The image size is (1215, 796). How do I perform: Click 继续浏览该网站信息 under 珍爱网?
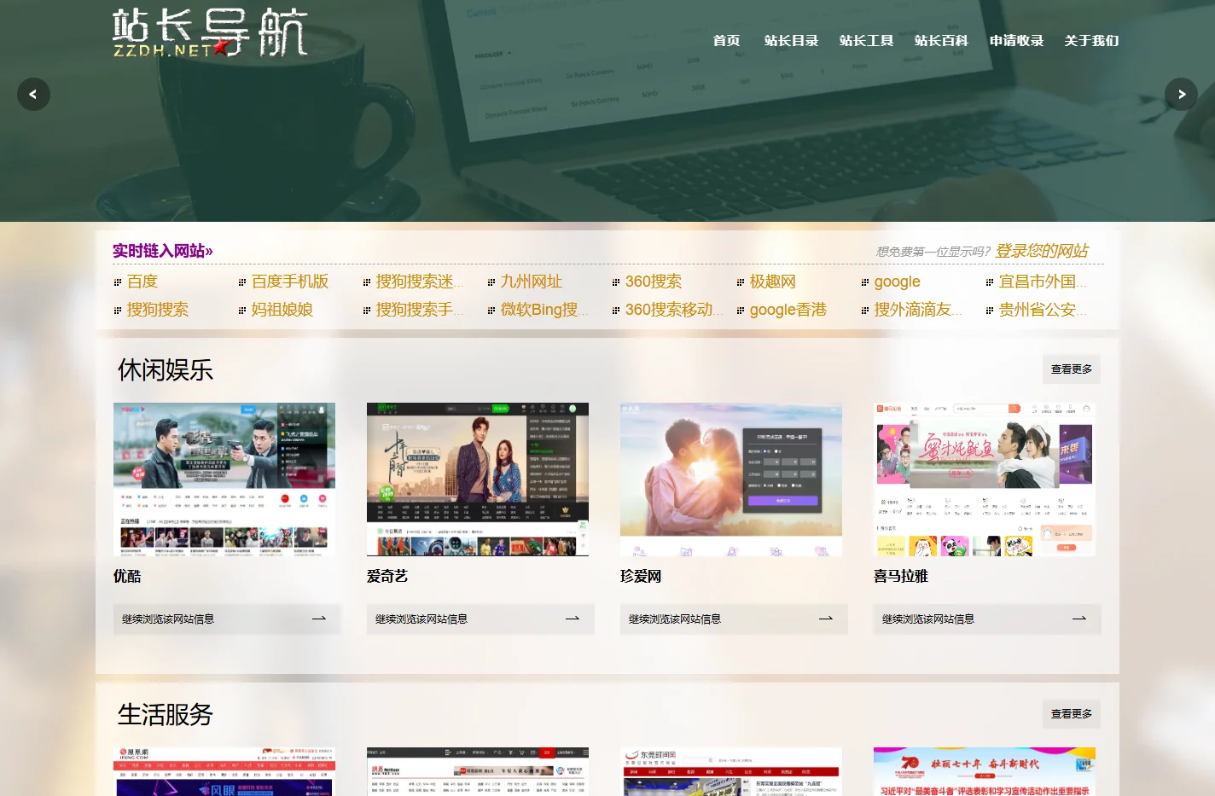[734, 619]
